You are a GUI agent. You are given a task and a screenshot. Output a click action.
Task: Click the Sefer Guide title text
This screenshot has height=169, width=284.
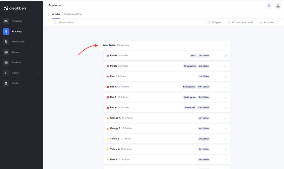tap(109, 45)
